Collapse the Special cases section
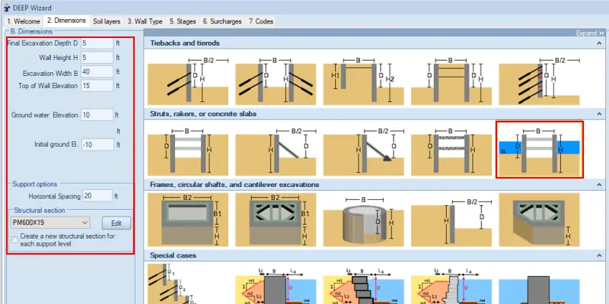609x304 pixels. (599, 255)
